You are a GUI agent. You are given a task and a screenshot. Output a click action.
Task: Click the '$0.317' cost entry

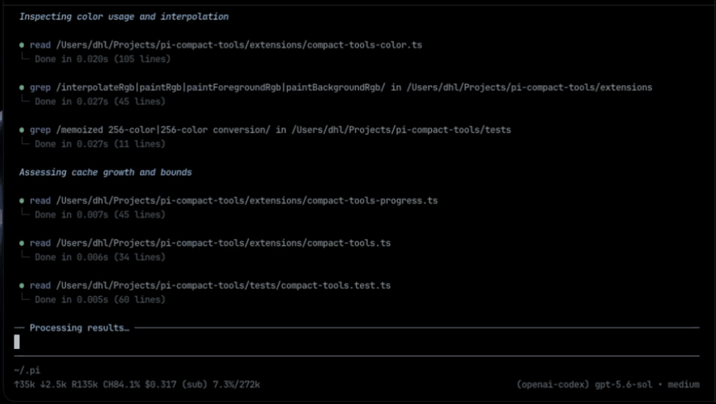[x=161, y=385]
